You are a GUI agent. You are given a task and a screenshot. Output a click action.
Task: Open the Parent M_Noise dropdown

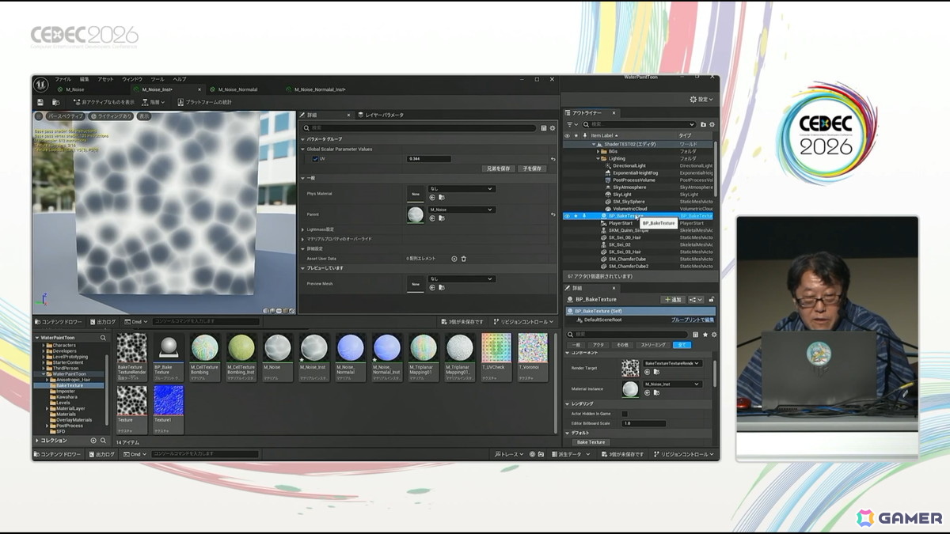pos(462,210)
